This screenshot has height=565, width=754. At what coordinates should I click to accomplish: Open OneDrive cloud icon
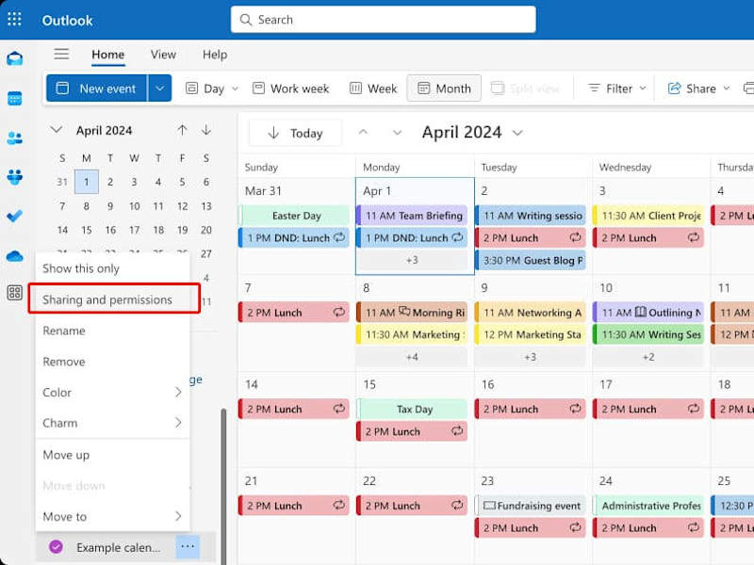pos(15,256)
